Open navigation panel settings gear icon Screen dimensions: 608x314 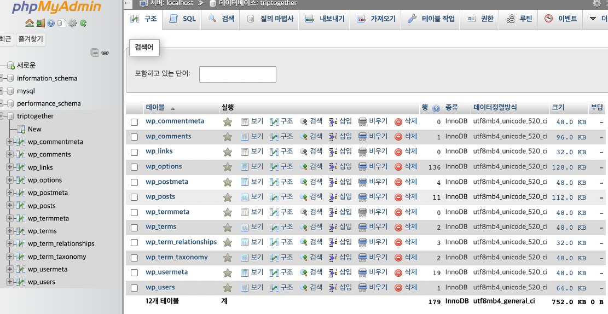(72, 24)
